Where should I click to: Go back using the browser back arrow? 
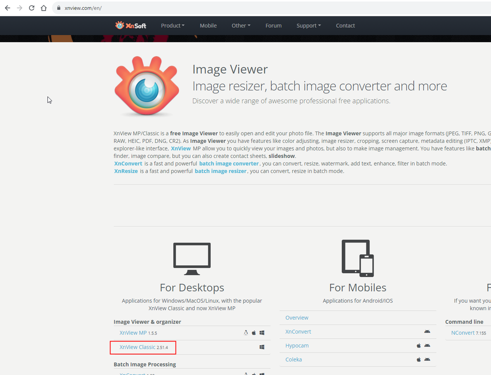[7, 8]
